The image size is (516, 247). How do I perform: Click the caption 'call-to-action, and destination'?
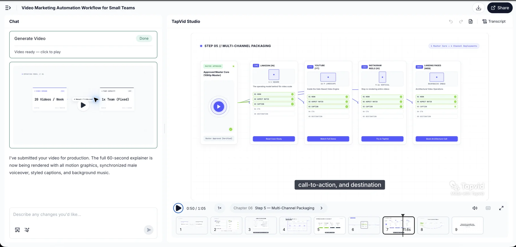point(340,185)
